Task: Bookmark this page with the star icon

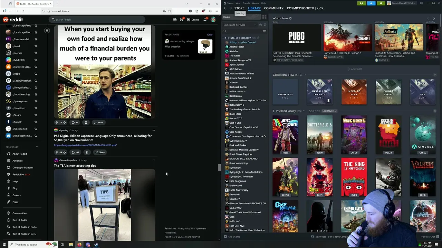Action: coord(170,11)
